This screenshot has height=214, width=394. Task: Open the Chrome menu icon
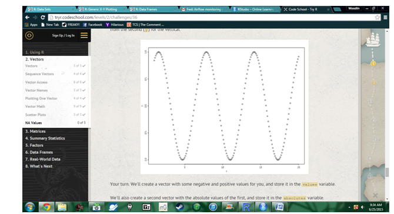click(x=385, y=17)
